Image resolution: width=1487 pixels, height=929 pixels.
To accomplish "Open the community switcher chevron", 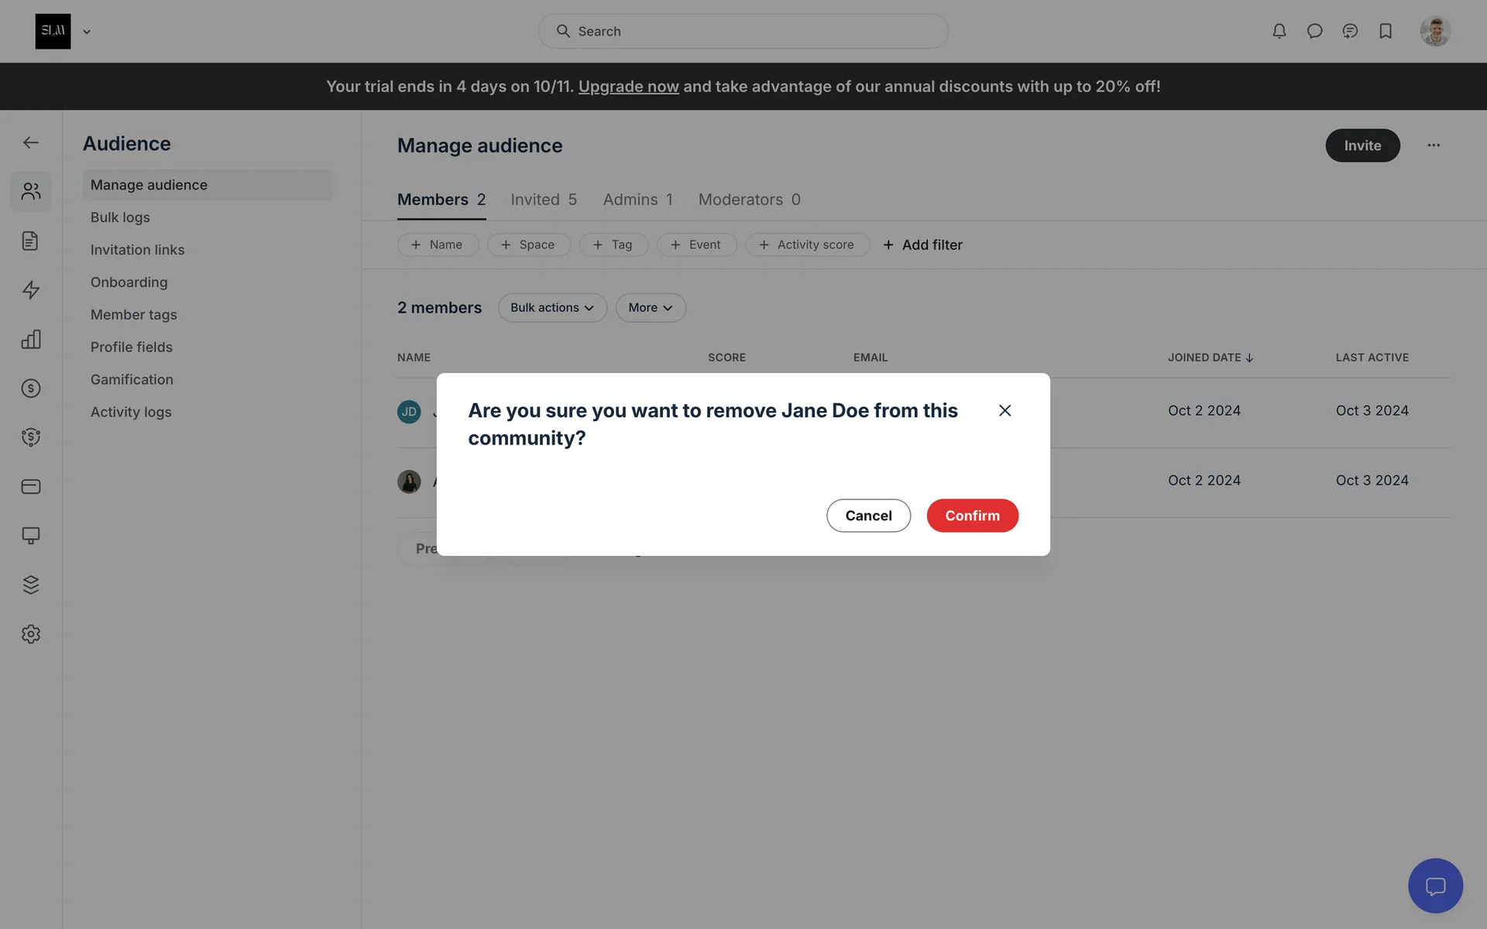I will pyautogui.click(x=87, y=32).
